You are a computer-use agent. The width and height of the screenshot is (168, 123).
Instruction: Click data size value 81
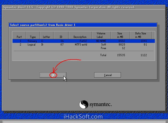point(145,44)
